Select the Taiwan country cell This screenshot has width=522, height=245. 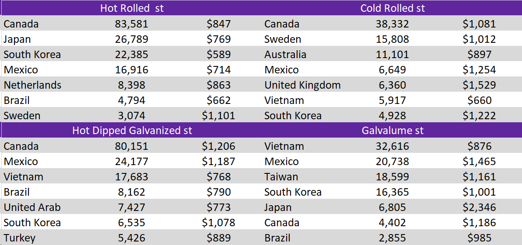coord(281,177)
